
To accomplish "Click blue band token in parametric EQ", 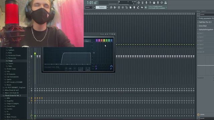I will pos(111,41).
